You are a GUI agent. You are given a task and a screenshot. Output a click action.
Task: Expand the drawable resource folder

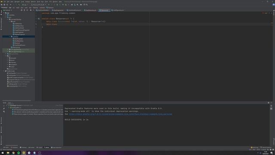click(x=8, y=58)
